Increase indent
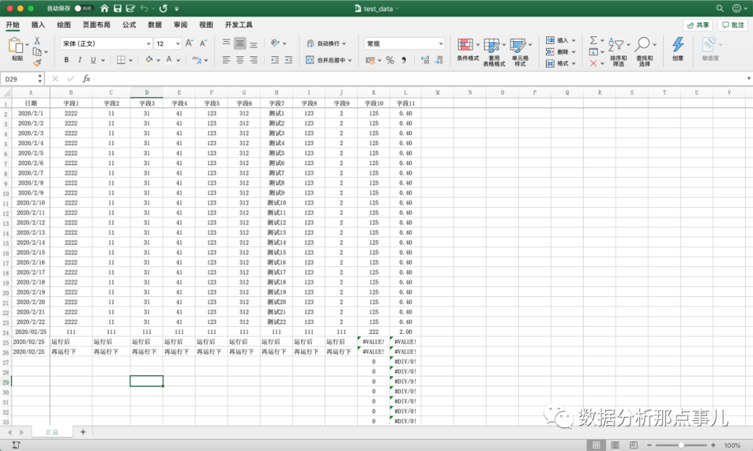Image resolution: width=753 pixels, height=451 pixels. (x=289, y=60)
